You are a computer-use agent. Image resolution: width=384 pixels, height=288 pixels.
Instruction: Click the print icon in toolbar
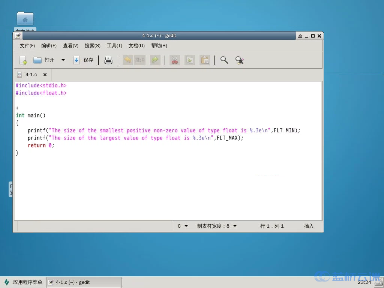pyautogui.click(x=108, y=60)
